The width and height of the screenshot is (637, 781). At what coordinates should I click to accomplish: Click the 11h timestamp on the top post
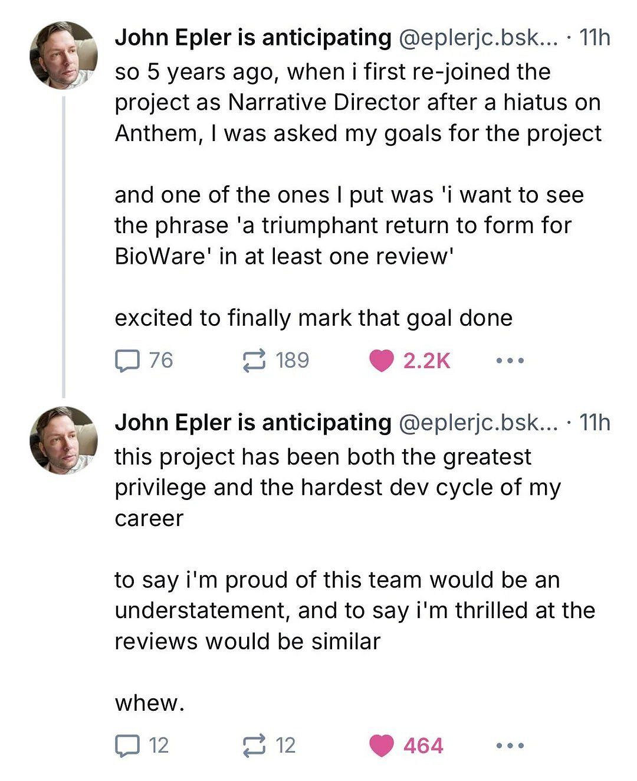coord(595,38)
